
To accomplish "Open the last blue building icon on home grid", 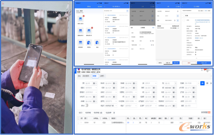I will click(x=97, y=43).
